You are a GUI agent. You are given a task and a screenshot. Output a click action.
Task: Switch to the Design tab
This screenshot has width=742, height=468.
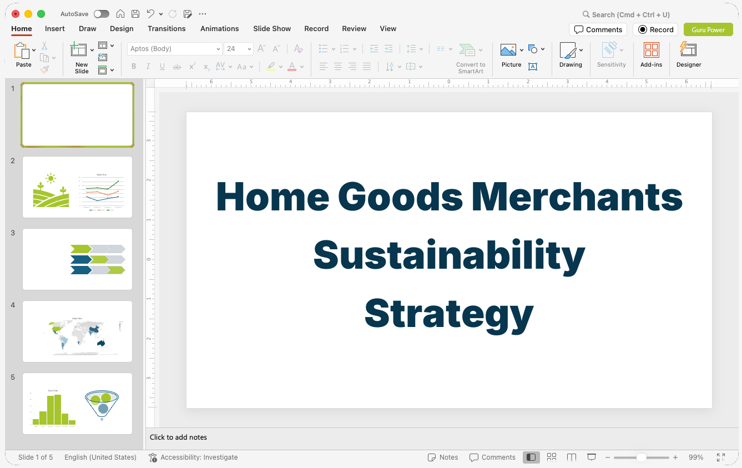click(122, 28)
